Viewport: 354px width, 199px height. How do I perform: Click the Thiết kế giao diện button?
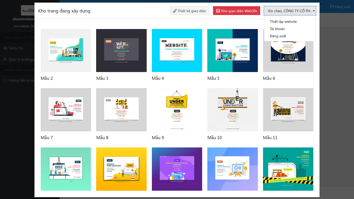(x=189, y=11)
